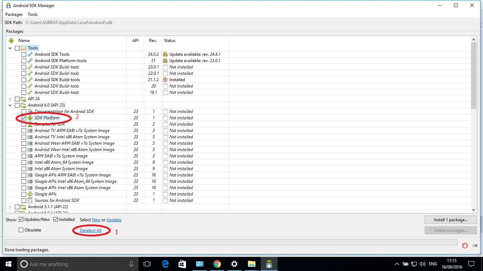Enable the Obsolete checkbox
Image resolution: width=483 pixels, height=271 pixels.
tap(21, 230)
